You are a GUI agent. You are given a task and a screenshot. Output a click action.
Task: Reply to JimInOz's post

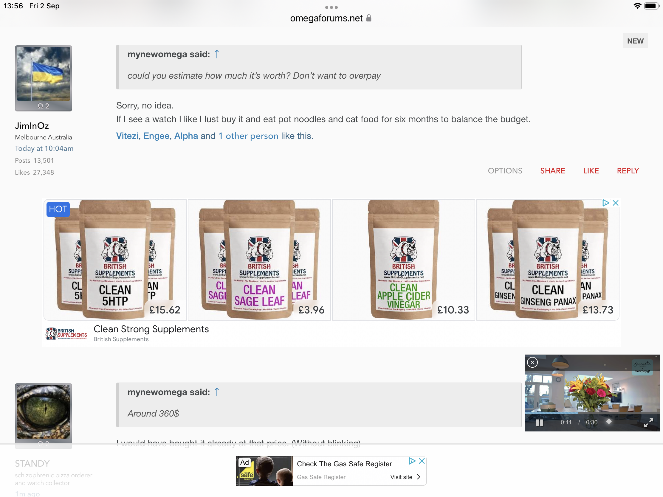[628, 171]
